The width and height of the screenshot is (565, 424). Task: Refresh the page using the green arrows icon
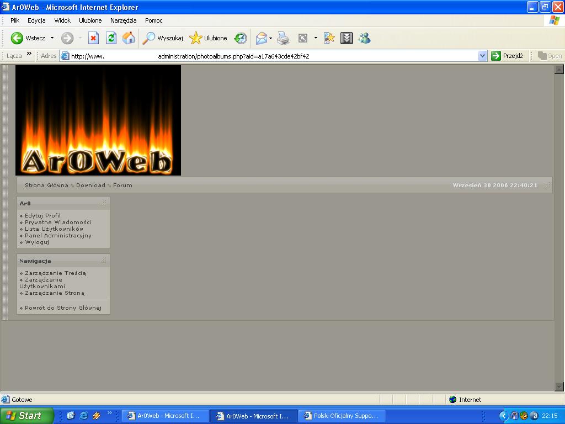point(111,38)
